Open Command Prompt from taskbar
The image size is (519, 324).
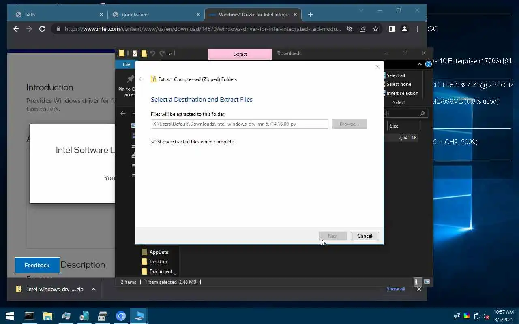coord(29,316)
